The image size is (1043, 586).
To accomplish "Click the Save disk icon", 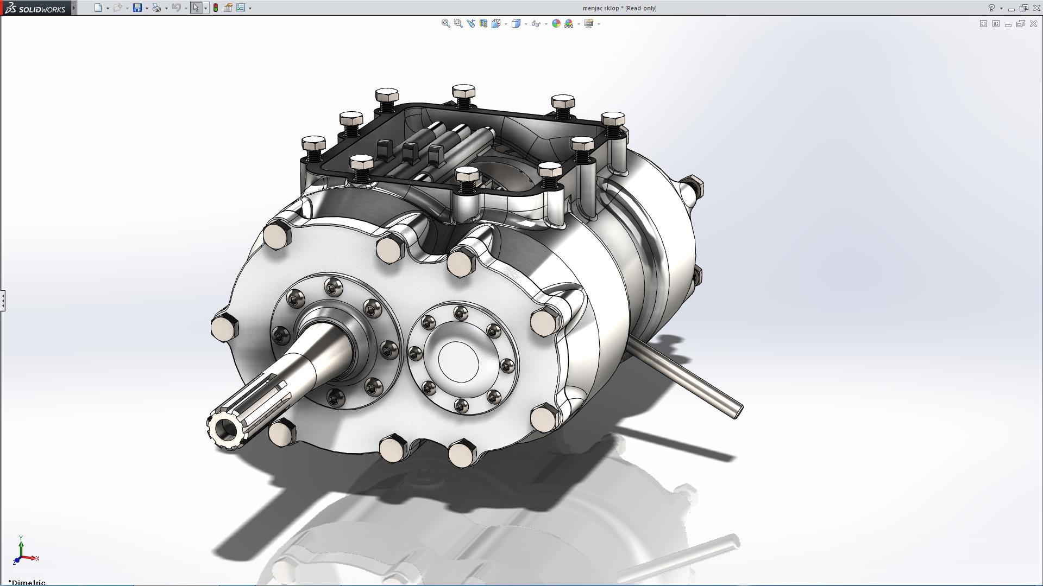I will [137, 8].
